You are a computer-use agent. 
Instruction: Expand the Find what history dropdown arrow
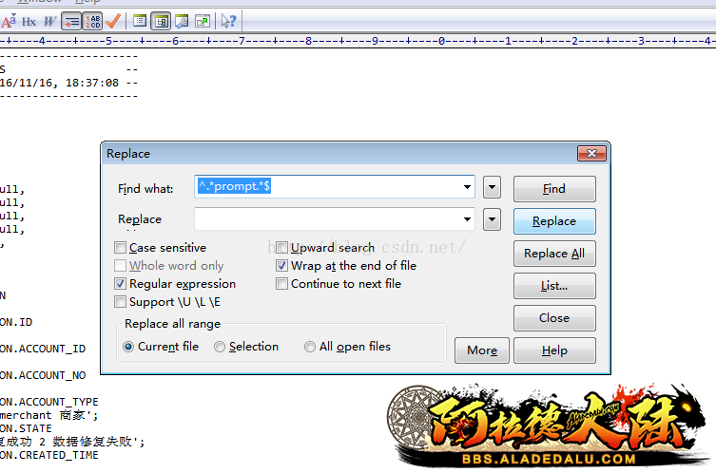[467, 187]
